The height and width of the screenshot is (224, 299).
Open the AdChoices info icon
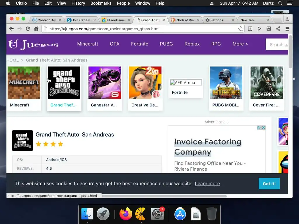coord(259,128)
